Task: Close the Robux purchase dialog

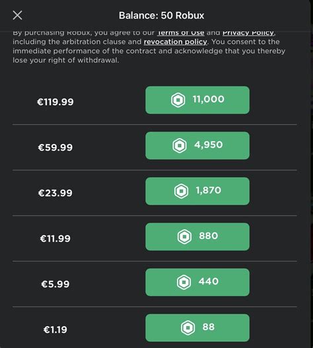Action: (17, 15)
